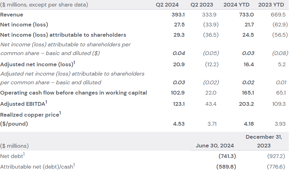Select Q2 2024 revenue value 393.1

tap(178, 15)
